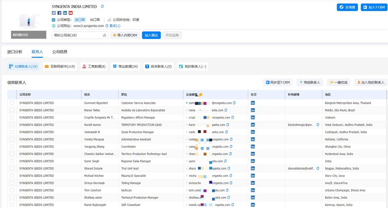Click the 加入雷达 button
This screenshot has height=208, width=388.
pos(151,35)
